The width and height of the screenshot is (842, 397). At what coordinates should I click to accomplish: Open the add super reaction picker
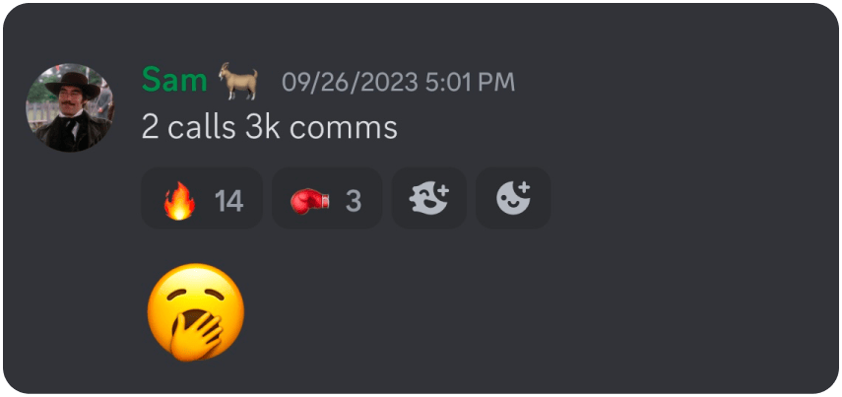click(x=429, y=198)
